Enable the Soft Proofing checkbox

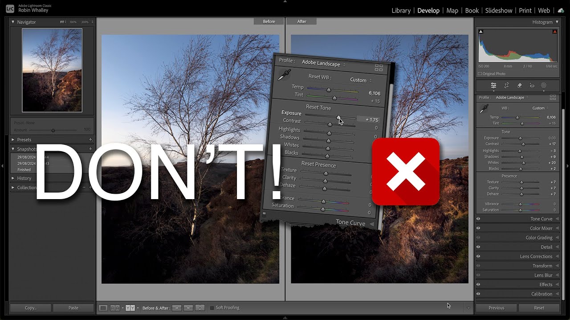coord(212,308)
